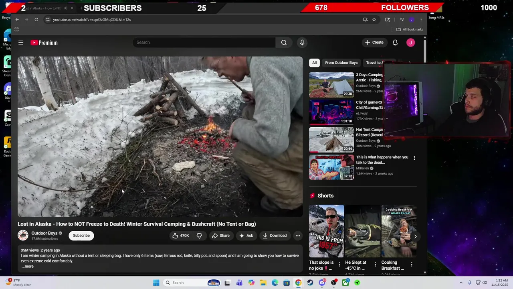Go back using browser back arrow
Screen dimensions: 513x289
pyautogui.click(x=17, y=19)
